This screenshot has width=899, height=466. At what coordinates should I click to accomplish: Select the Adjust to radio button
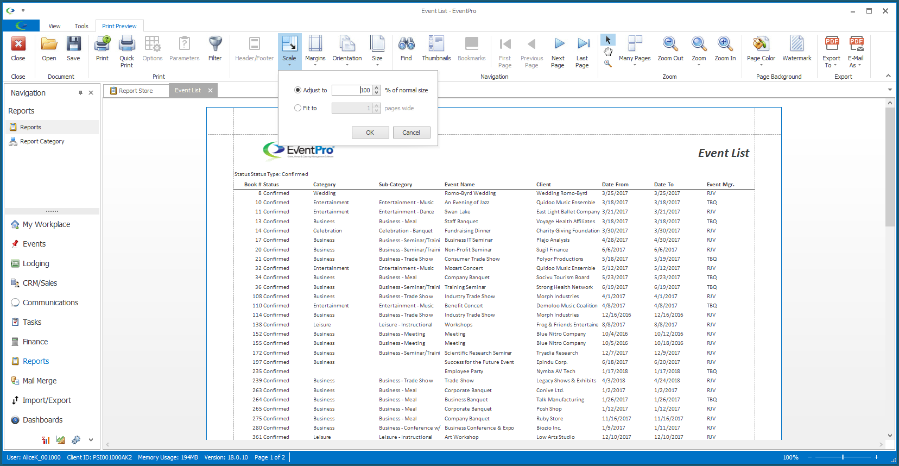(x=297, y=90)
